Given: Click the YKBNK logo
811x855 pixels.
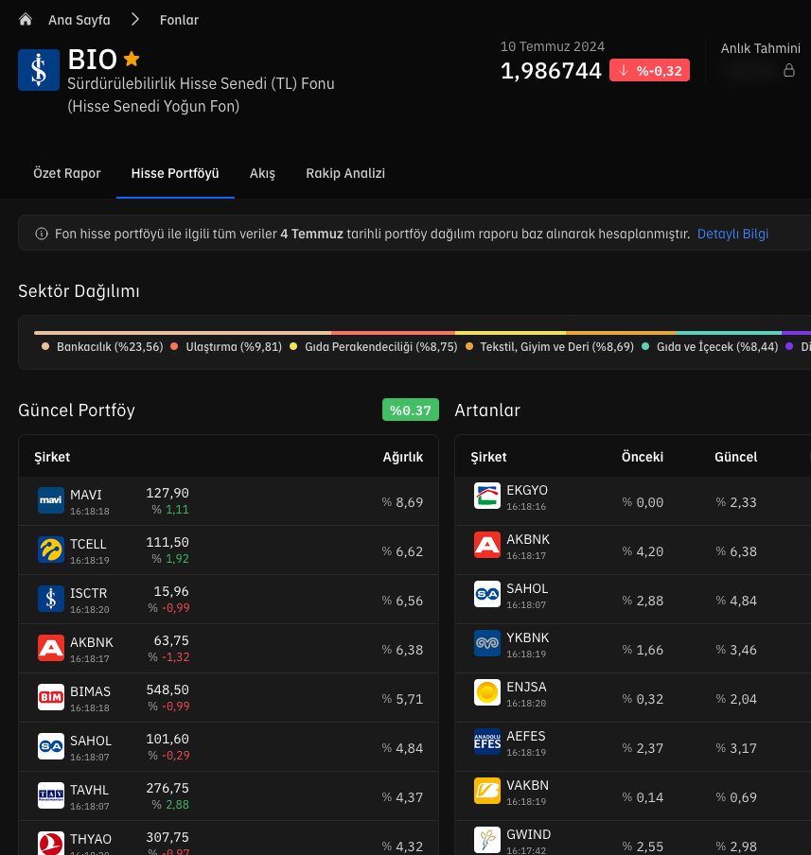Looking at the screenshot, I should [487, 643].
